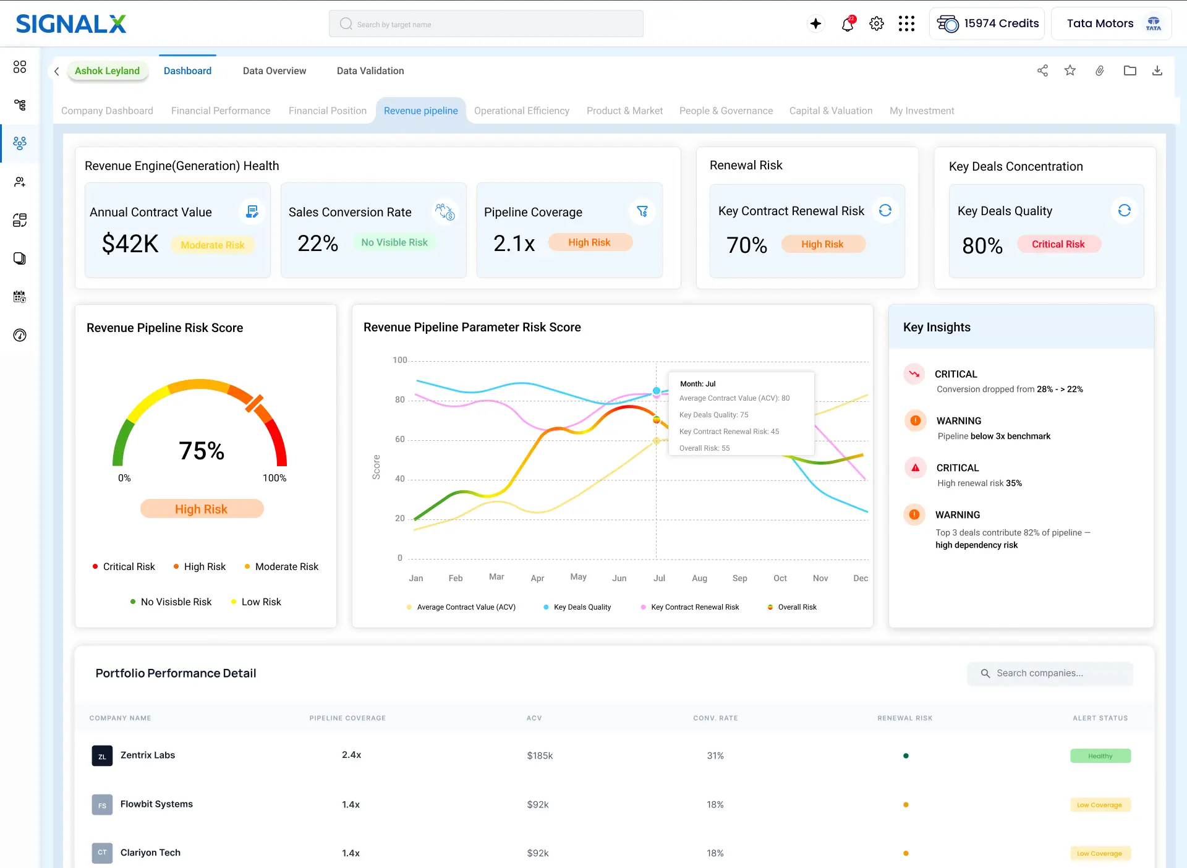Open the Pipeline Coverage filter icon

pos(642,211)
